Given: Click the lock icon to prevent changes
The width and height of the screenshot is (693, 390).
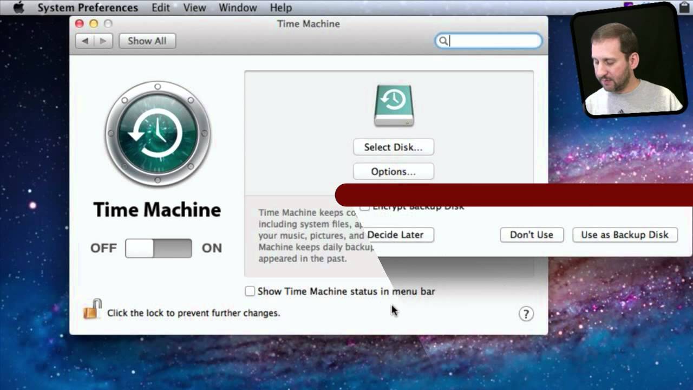Looking at the screenshot, I should coord(92,309).
